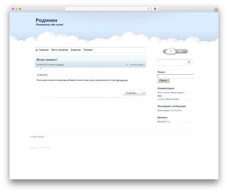Click the footer copyright text Родники
The height and width of the screenshot is (193, 228).
pos(37,137)
